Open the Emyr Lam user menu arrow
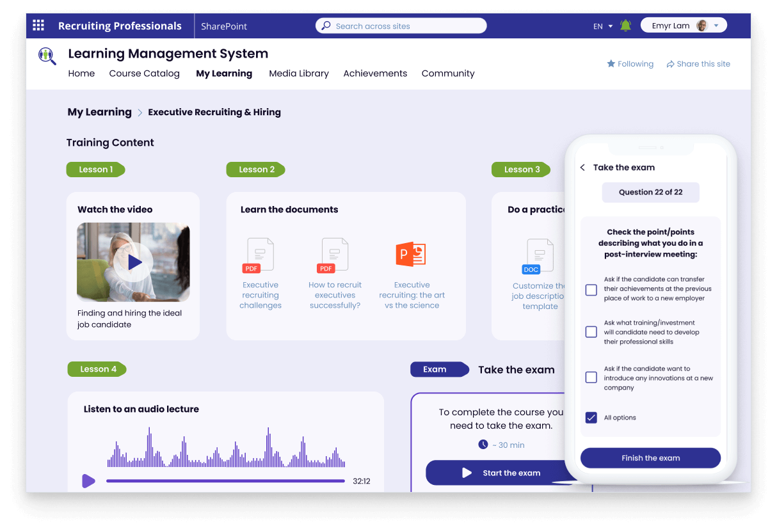Viewport: 777px width, 531px height. (716, 26)
